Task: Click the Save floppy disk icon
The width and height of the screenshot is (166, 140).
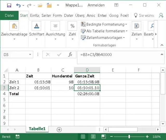Action: tap(9, 5)
